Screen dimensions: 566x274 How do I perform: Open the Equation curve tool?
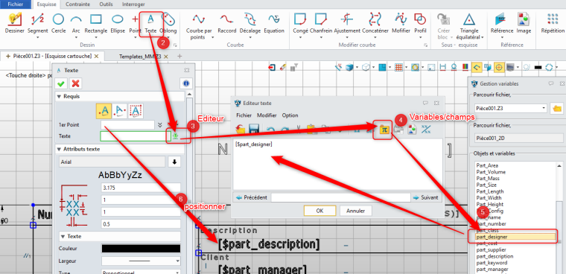click(x=274, y=23)
